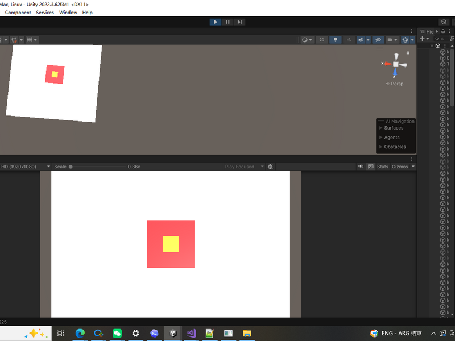Screen dimensions: 455x341
Task: Open Task View from the taskbar
Action: click(x=61, y=333)
